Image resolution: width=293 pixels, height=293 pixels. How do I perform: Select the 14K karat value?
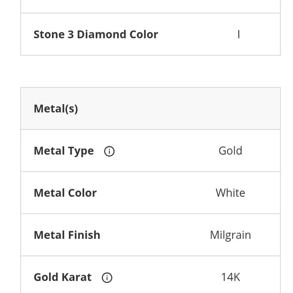tap(230, 277)
